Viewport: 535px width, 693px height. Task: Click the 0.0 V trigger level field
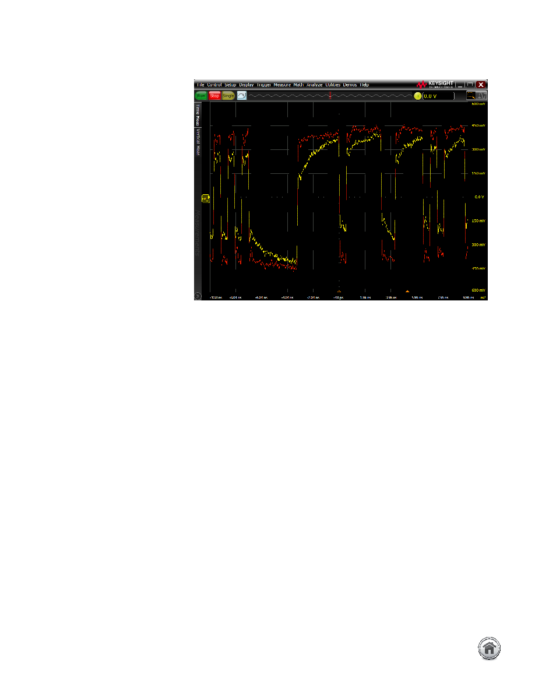438,96
